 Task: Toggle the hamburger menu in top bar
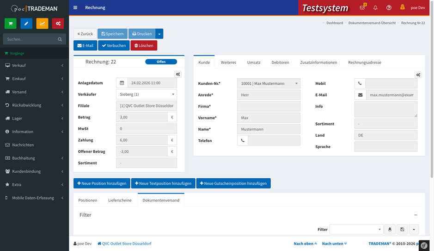tap(75, 7)
